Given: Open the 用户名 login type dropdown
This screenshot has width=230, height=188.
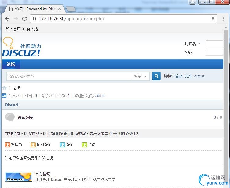Looking at the screenshot, I should (199, 43).
